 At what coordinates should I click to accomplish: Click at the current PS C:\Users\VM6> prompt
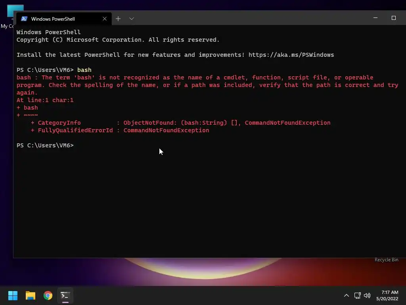[45, 145]
